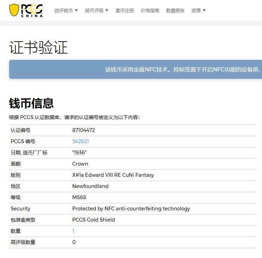This screenshot has width=262, height=258.
Task: Click the 等级 row label
Action: click(15, 197)
